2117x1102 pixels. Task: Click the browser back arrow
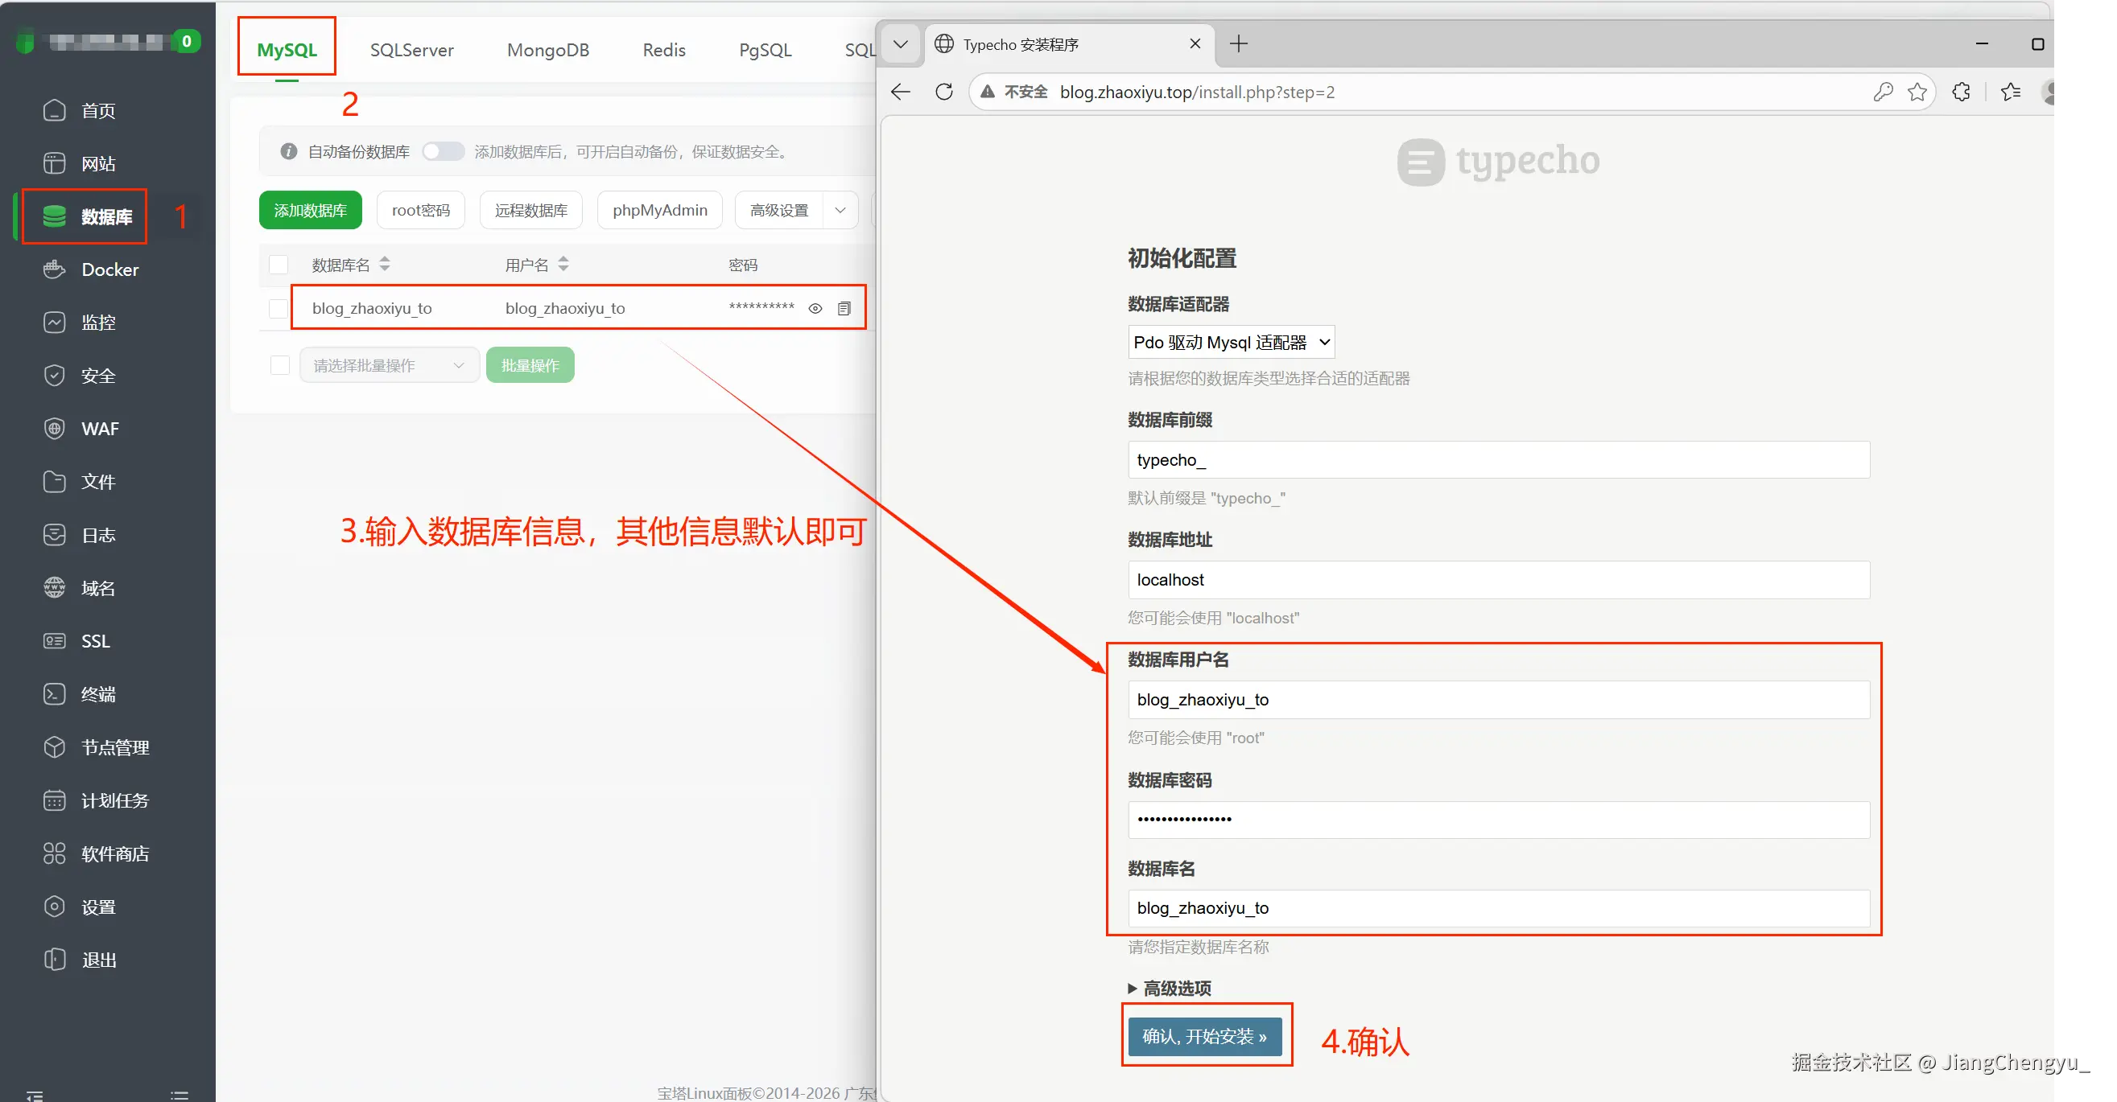(901, 92)
